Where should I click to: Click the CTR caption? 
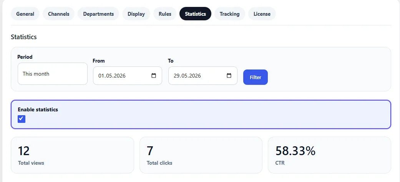point(280,163)
